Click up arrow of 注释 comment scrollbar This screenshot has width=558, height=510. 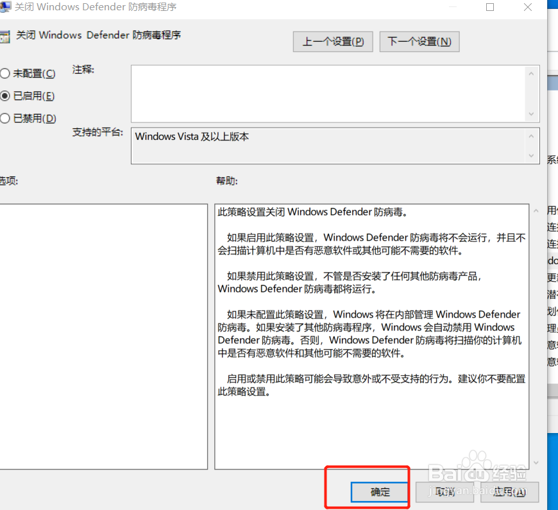click(531, 74)
